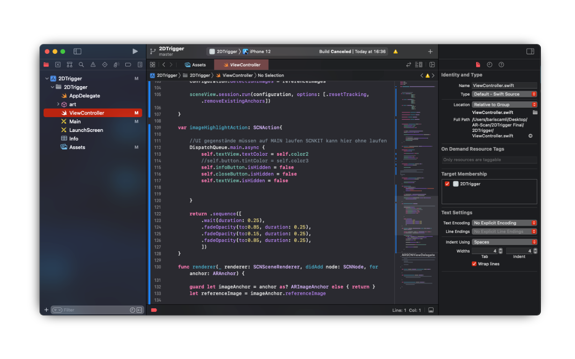Add a new file with plus button
The width and height of the screenshot is (575, 359).
click(46, 310)
